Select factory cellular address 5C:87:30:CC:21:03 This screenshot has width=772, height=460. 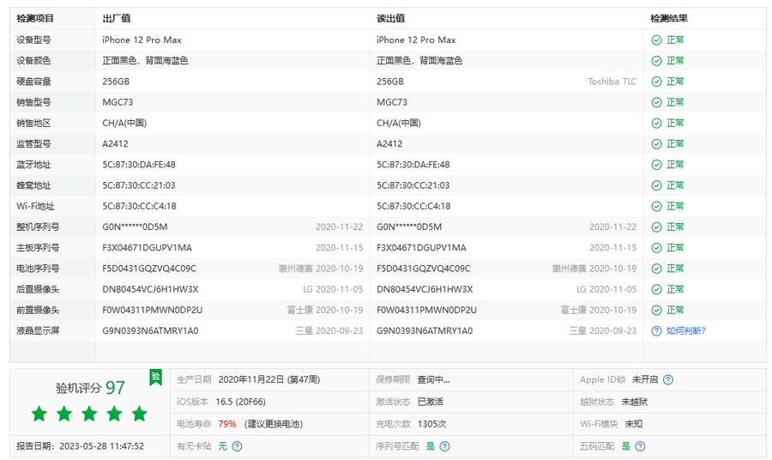(x=139, y=185)
